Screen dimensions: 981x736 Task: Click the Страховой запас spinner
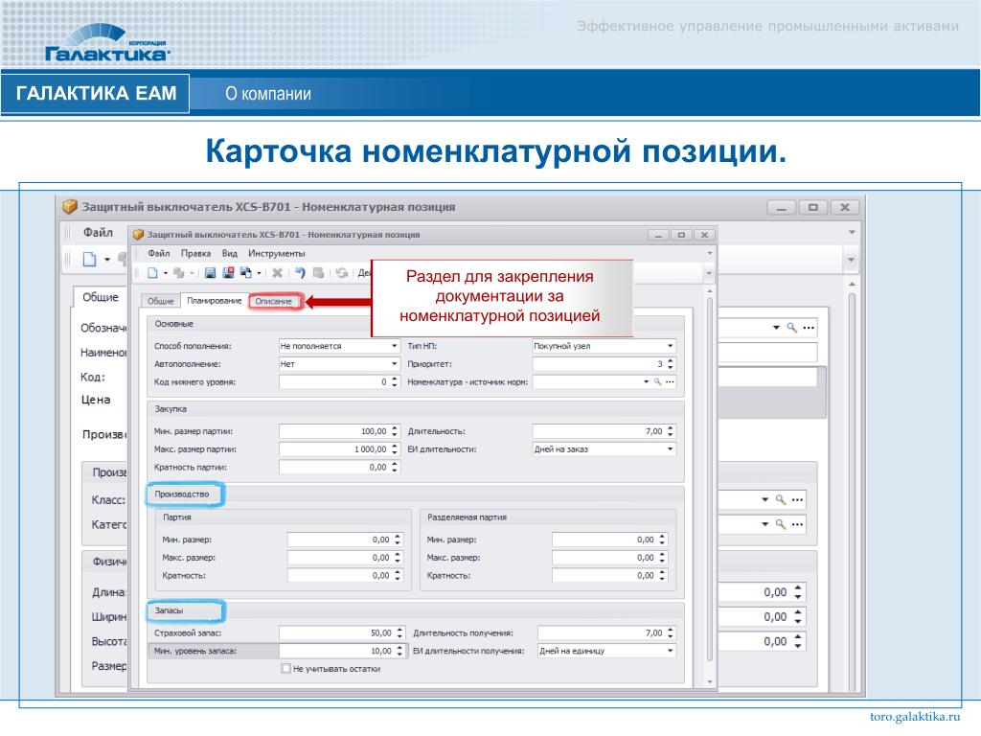coord(399,633)
